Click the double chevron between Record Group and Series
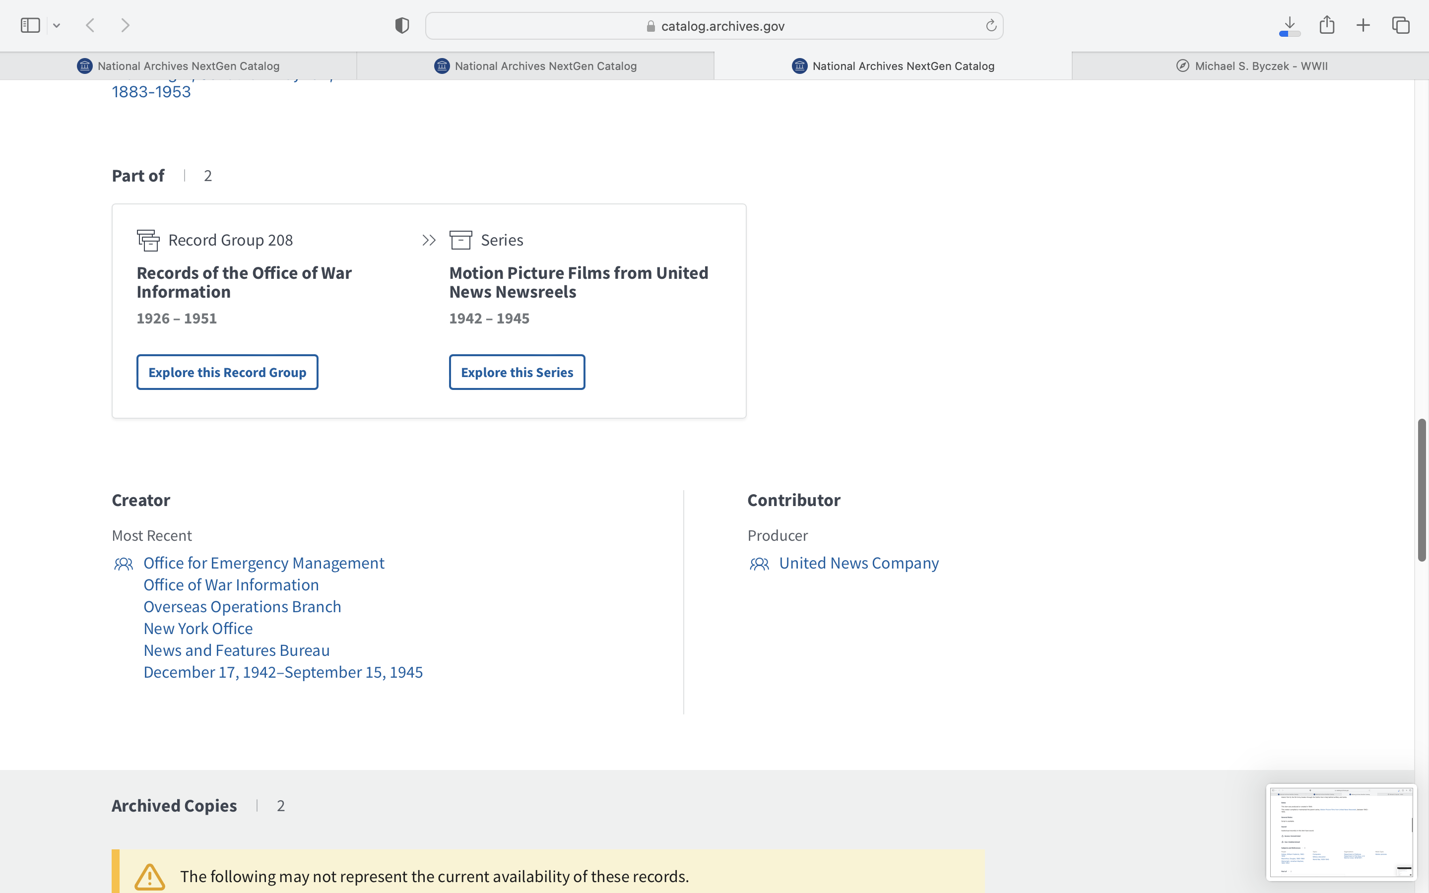Image resolution: width=1429 pixels, height=893 pixels. point(429,241)
